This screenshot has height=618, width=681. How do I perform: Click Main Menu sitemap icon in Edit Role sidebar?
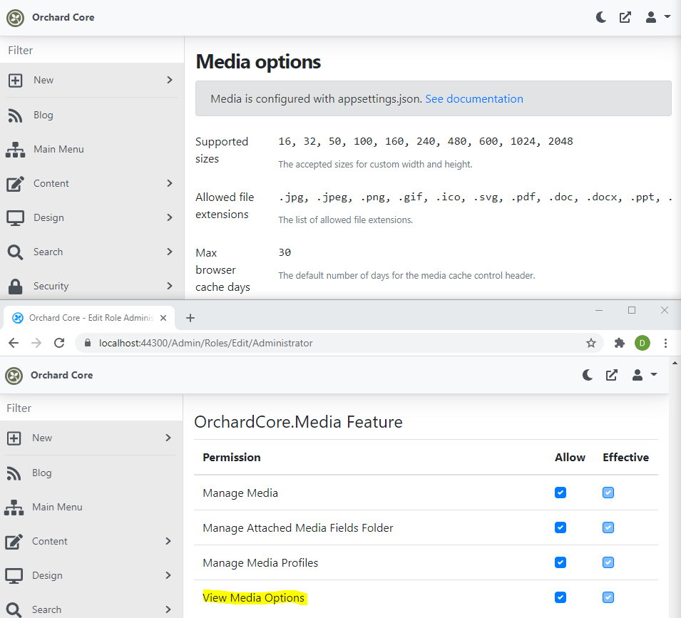pyautogui.click(x=14, y=508)
